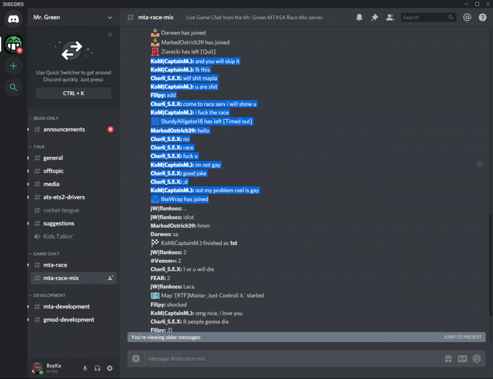The image size is (493, 379).
Task: Click JUMP TO PRESENT
Action: click(462, 337)
